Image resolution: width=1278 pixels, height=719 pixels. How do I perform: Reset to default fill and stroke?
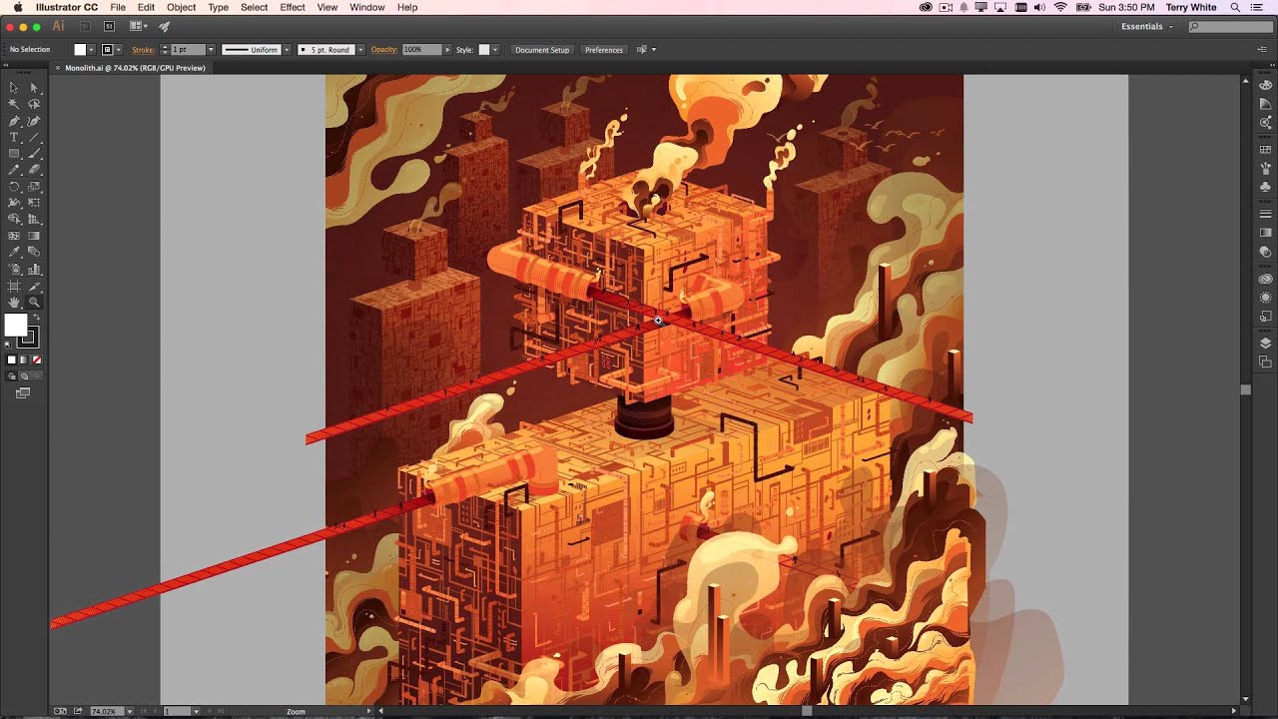9,344
